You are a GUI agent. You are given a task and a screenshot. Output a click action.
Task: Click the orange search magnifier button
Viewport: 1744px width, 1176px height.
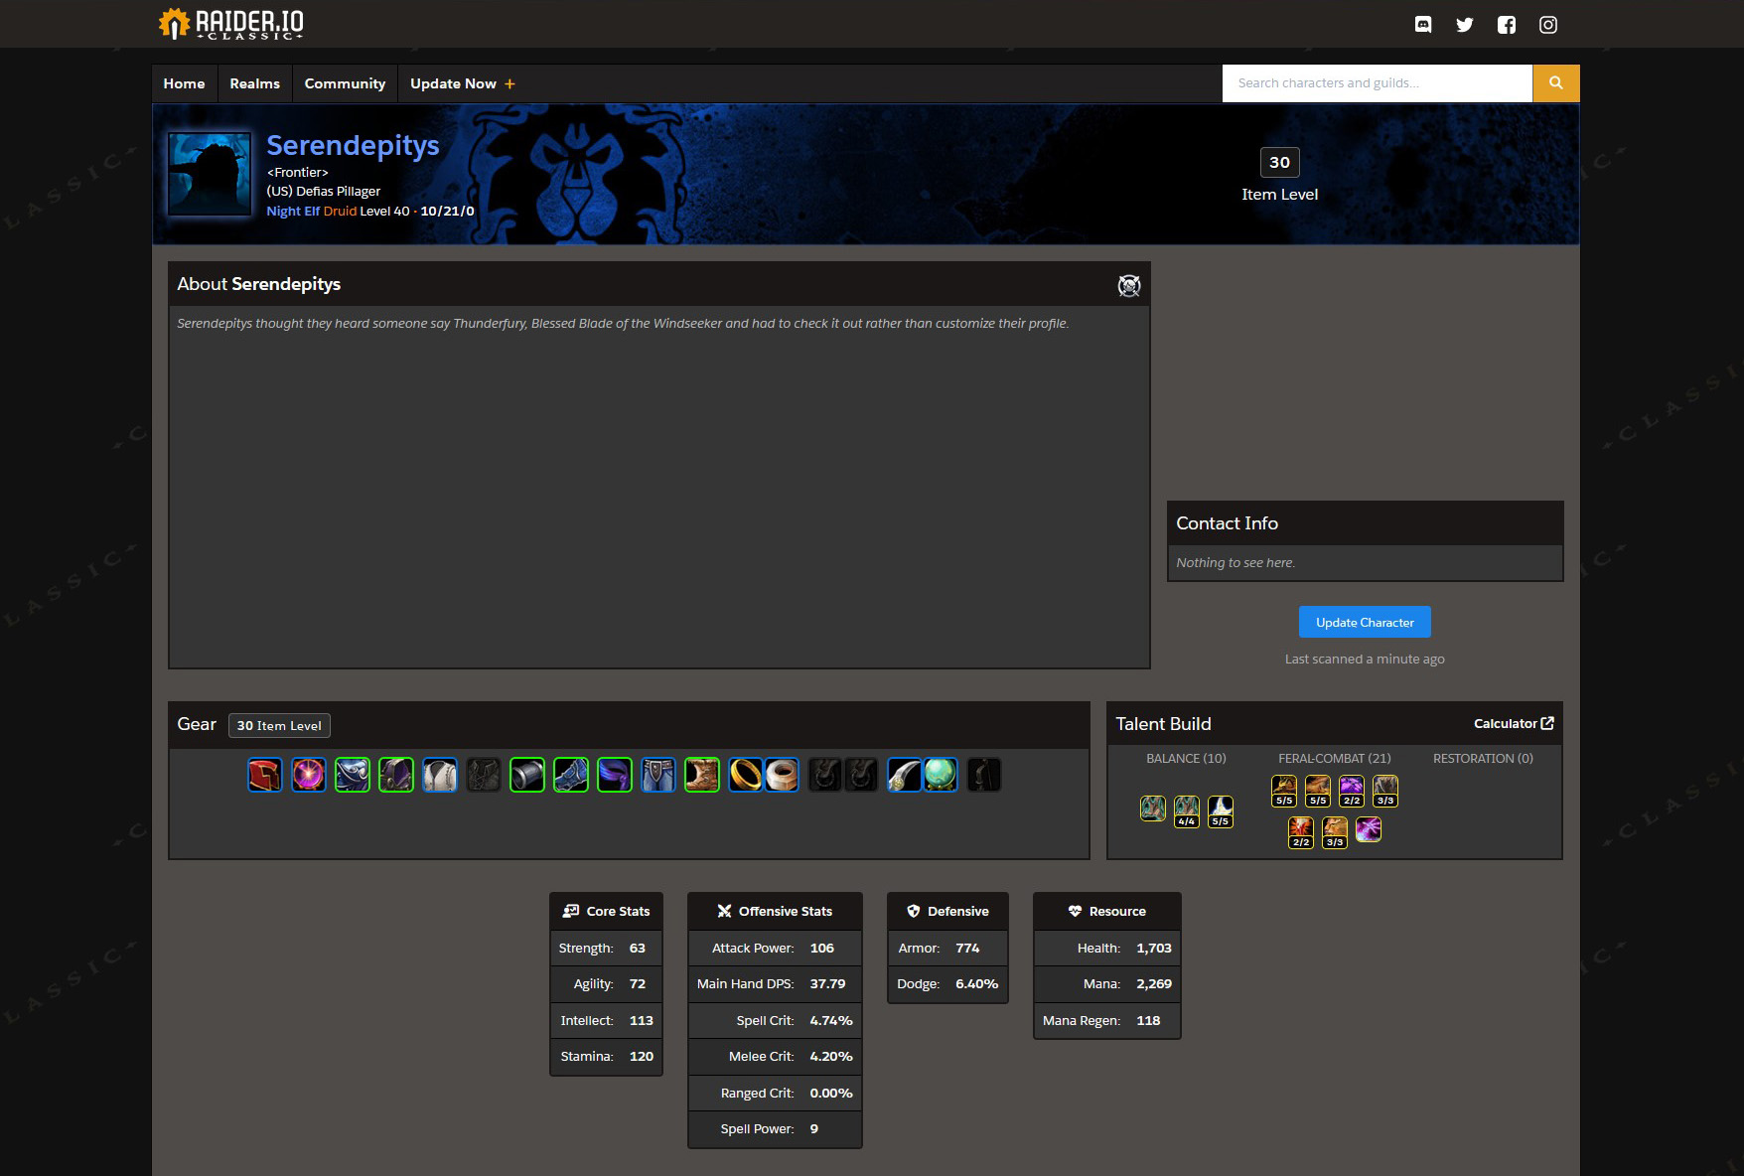pos(1556,83)
